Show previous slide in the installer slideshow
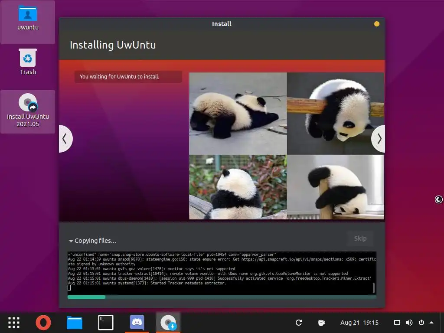The image size is (444, 333). tap(65, 139)
